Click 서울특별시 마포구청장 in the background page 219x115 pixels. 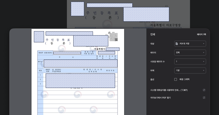click(x=165, y=25)
